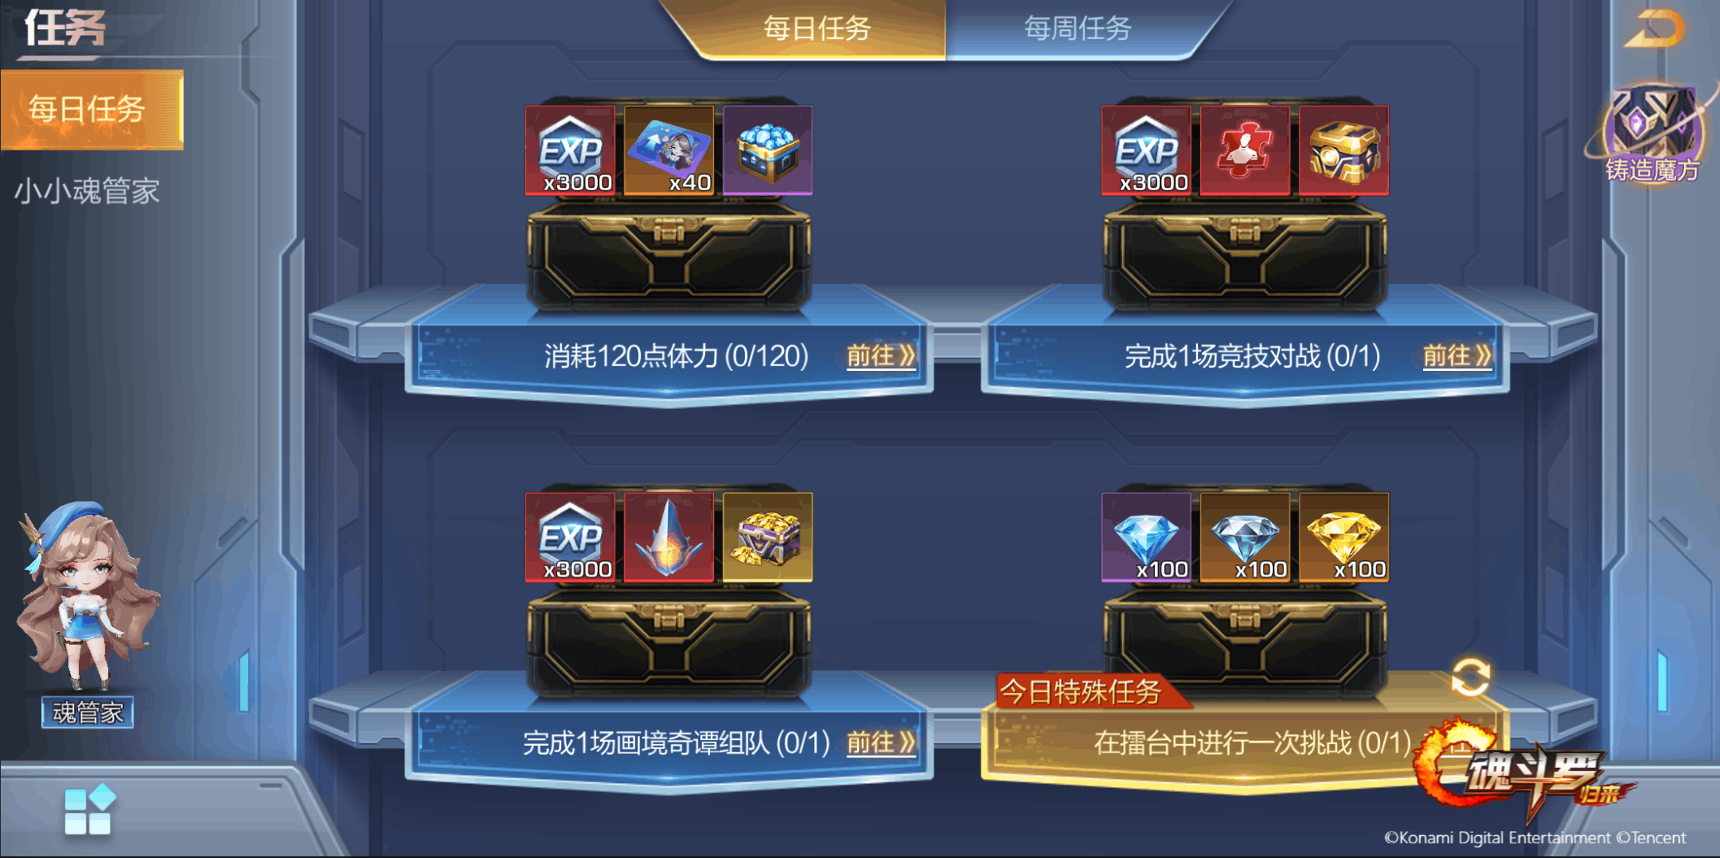Image resolution: width=1720 pixels, height=858 pixels.
Task: Open the 铸造魔方 cube icon
Action: point(1651,132)
